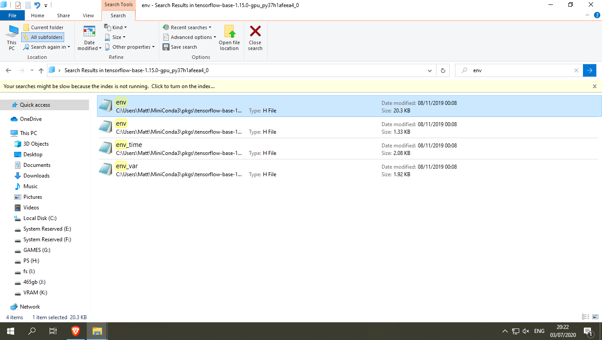The height and width of the screenshot is (340, 602).
Task: Click the Back navigation arrow
Action: pos(8,70)
